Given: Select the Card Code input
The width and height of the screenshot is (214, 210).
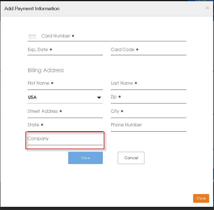Looking at the screenshot, I should [x=148, y=50].
